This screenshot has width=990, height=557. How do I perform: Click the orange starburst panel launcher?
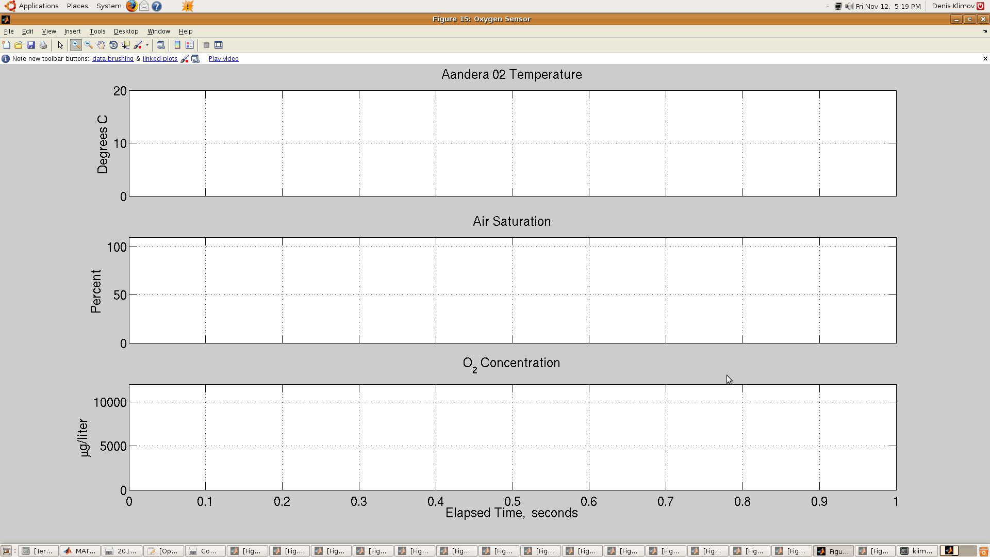(x=188, y=6)
